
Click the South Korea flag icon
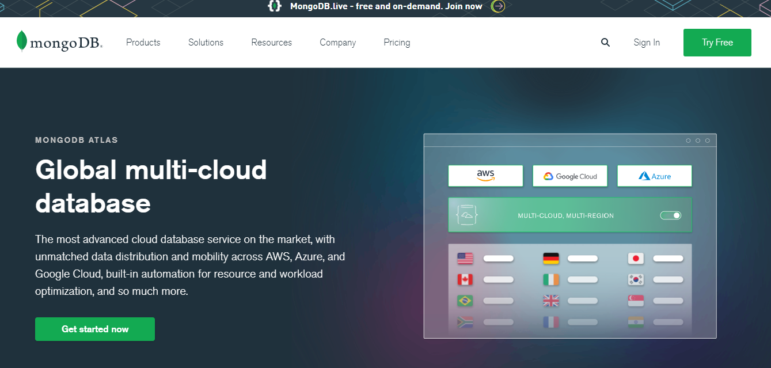click(636, 279)
